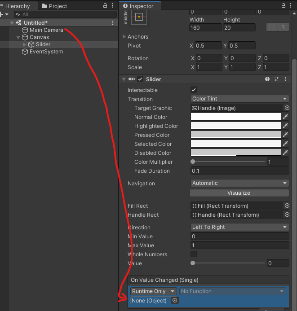Click the Width input field
Screen dimensions: 297x311
[x=205, y=27]
